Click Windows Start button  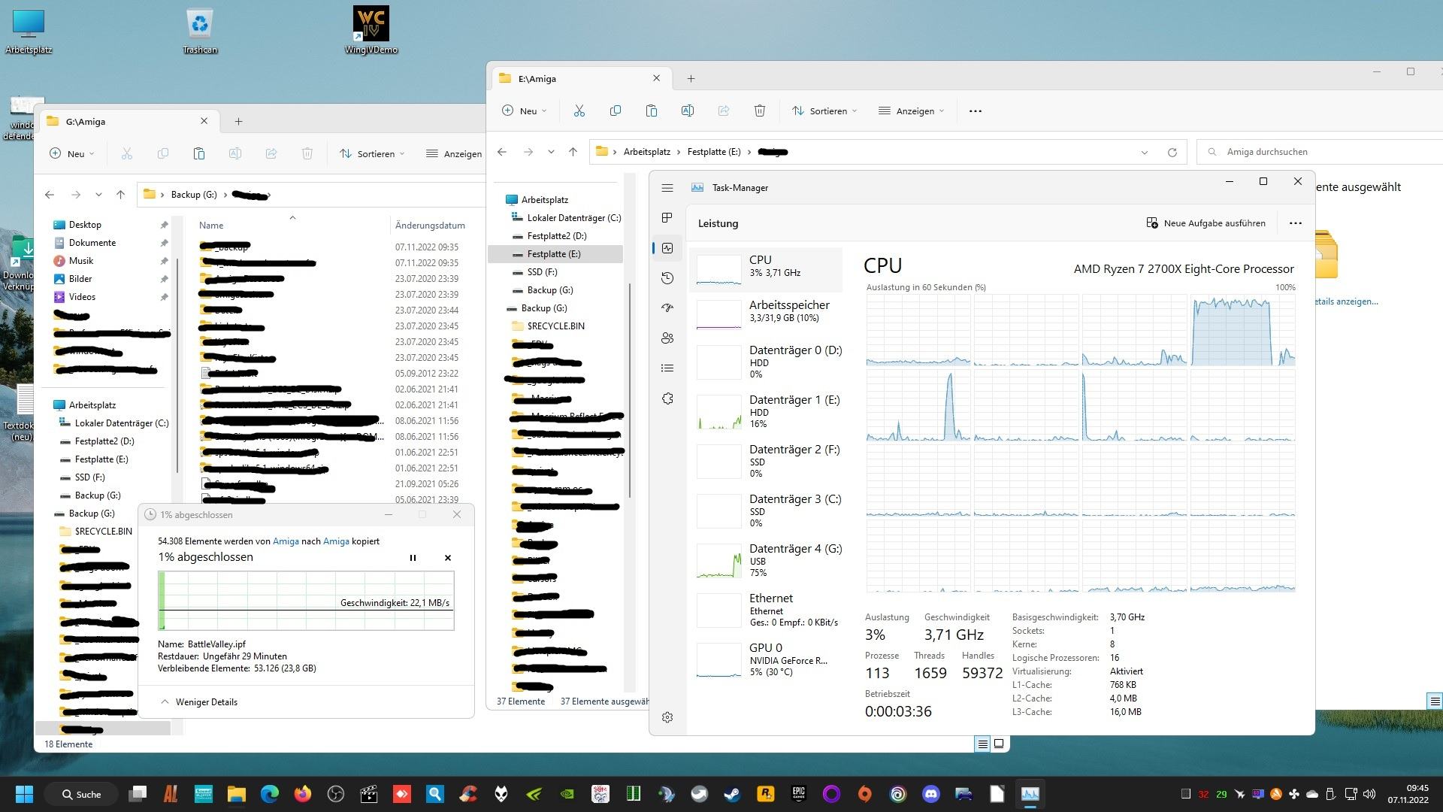point(24,794)
